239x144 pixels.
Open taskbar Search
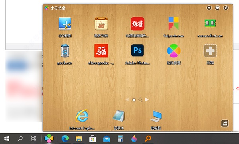(20, 138)
